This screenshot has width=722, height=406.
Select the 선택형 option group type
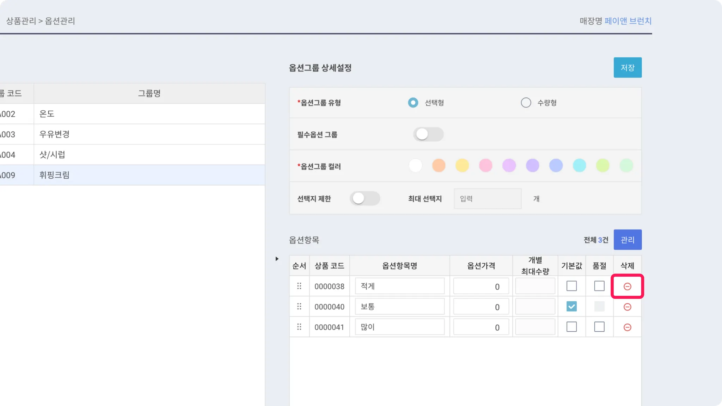point(413,103)
